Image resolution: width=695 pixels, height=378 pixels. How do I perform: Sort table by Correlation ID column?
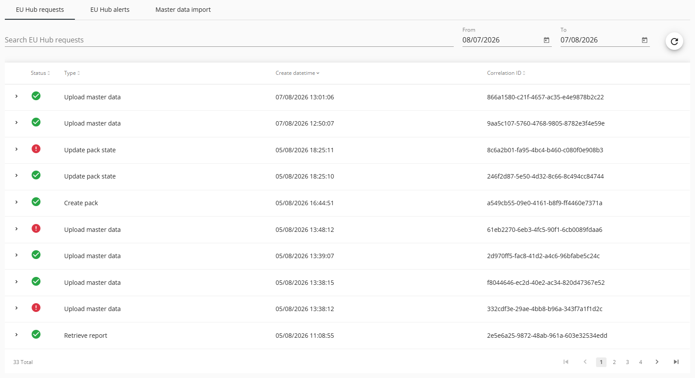[x=506, y=73]
